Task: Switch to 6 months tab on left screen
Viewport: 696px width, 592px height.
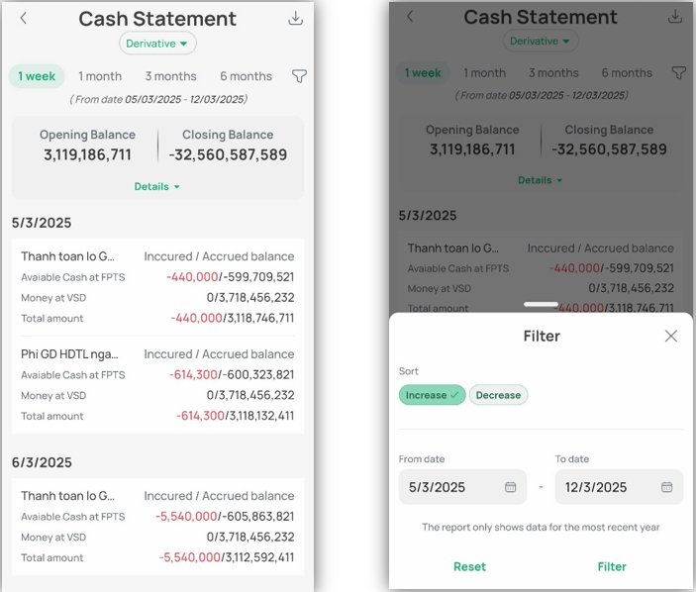Action: coord(246,76)
